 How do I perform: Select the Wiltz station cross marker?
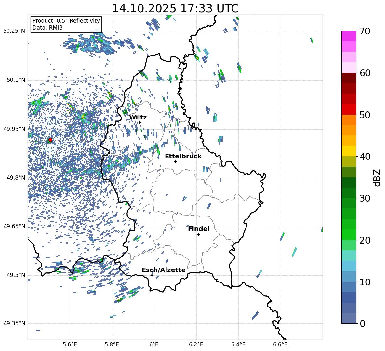click(x=139, y=123)
